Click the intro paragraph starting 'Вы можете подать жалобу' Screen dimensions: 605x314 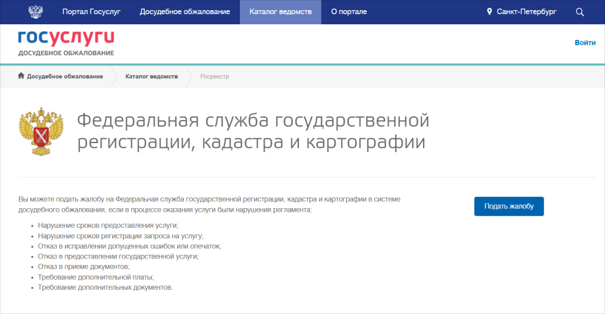209,205
